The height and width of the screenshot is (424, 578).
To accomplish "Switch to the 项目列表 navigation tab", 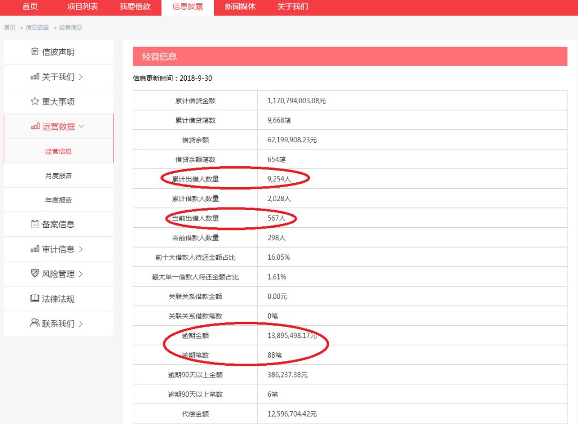I will click(83, 7).
